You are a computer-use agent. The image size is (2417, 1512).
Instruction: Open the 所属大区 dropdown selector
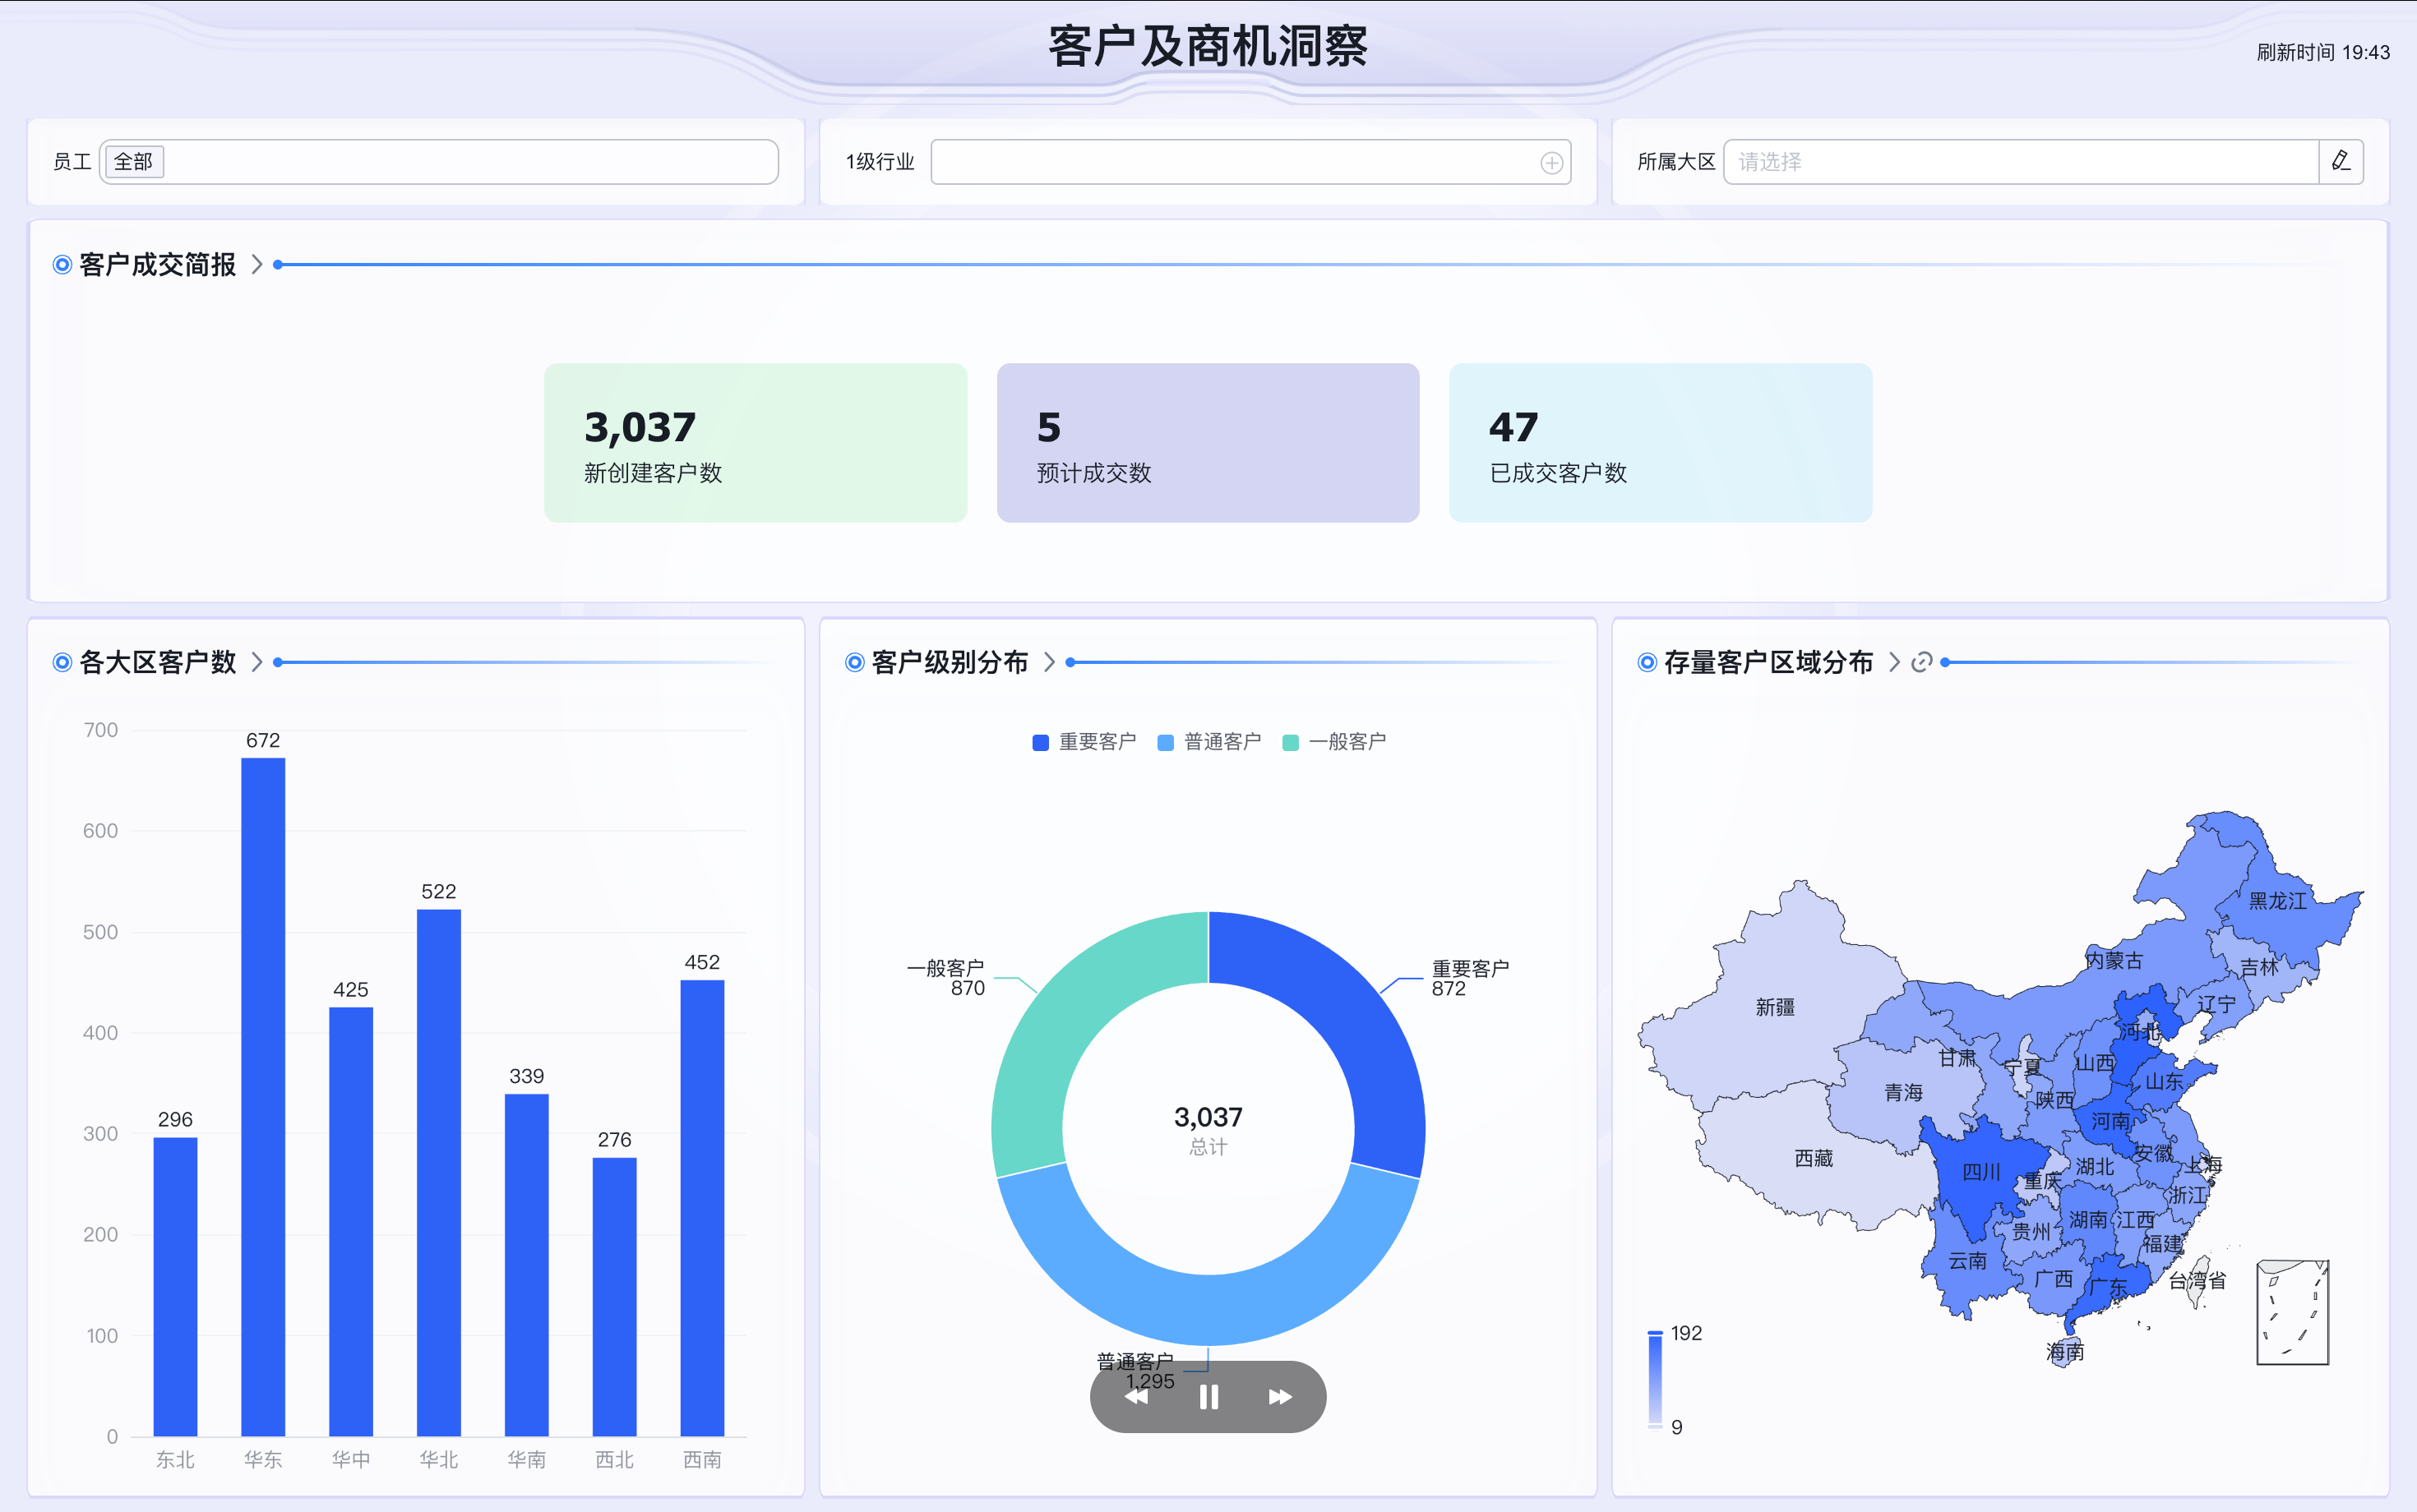(2021, 162)
